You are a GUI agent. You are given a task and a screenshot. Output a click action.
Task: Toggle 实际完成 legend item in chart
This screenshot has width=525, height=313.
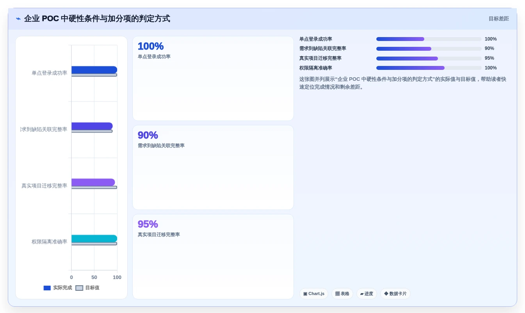click(58, 288)
